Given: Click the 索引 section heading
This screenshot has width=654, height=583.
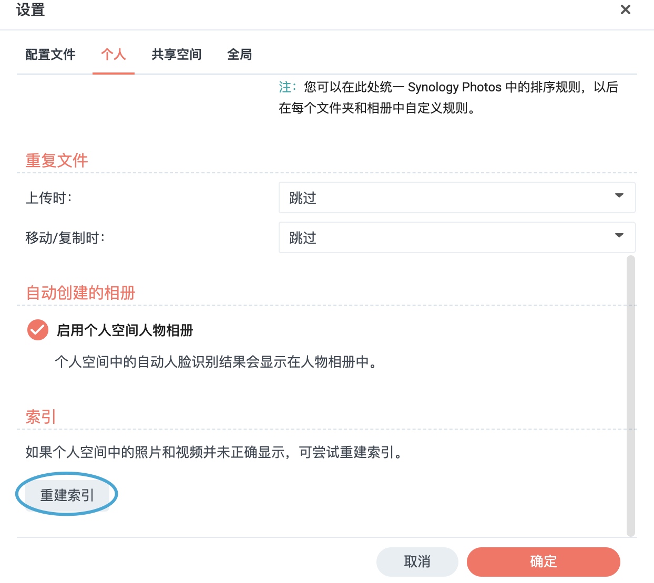Looking at the screenshot, I should pos(41,417).
